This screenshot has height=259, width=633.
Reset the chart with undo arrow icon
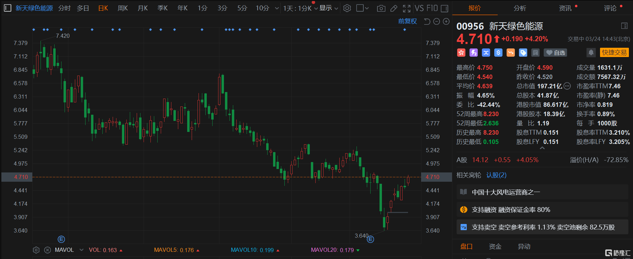427,22
